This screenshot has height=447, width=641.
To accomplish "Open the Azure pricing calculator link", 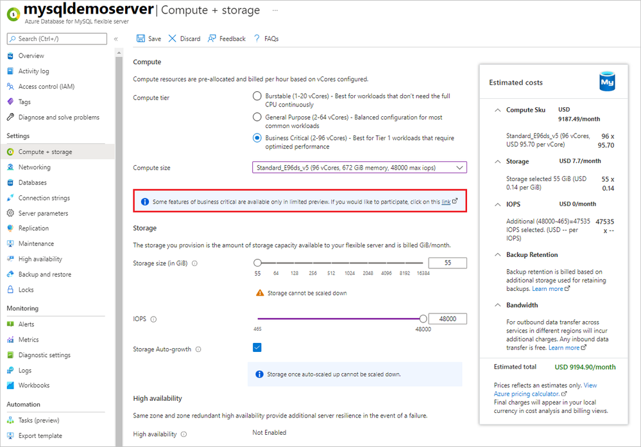I will (527, 393).
